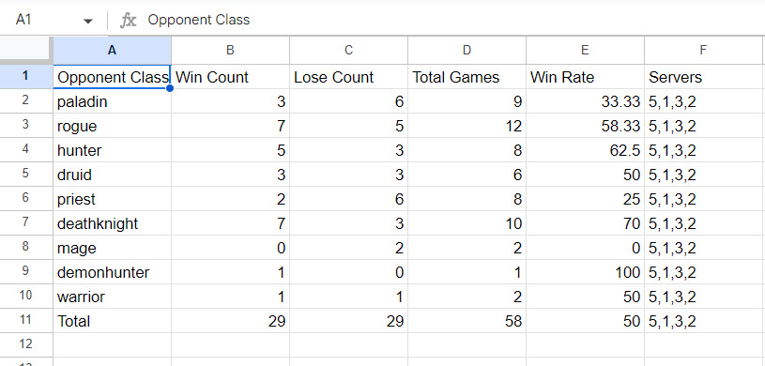Select the demonhunter cell
The image size is (765, 366).
(113, 272)
